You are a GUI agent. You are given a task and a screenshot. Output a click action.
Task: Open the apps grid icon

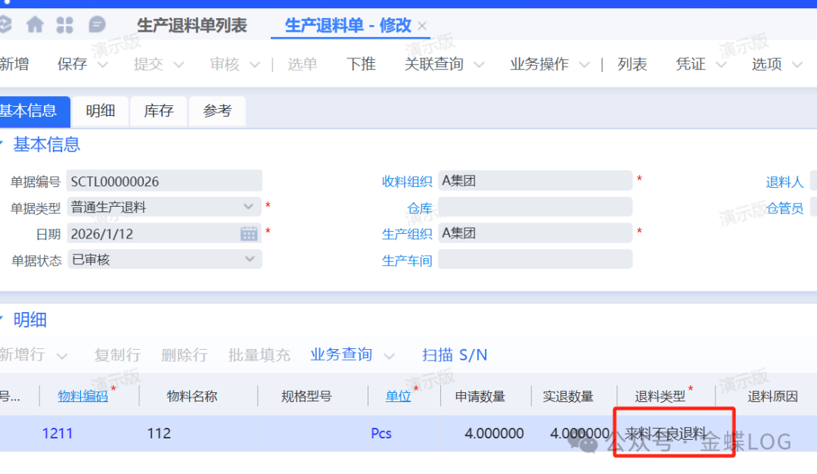pyautogui.click(x=65, y=25)
